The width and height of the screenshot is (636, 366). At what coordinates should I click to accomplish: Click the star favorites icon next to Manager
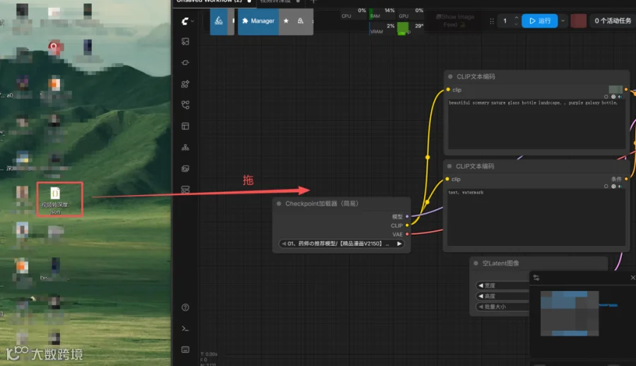coord(286,20)
